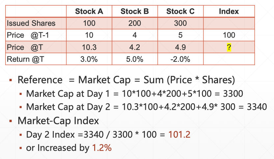Click the Market-Cap Index heading bullet

58,121
